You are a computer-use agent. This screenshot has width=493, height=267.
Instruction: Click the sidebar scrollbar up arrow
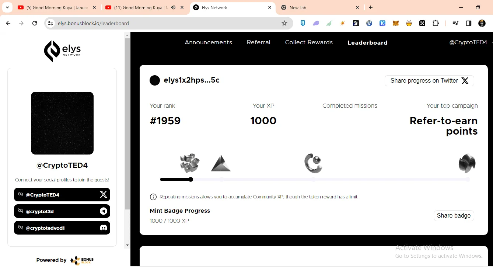tap(127, 35)
